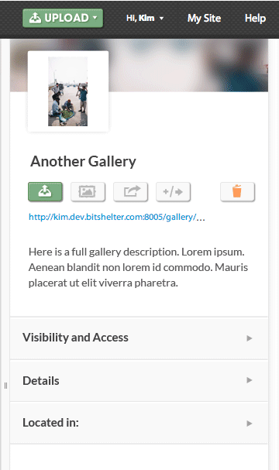Click the panel resize handle on the left edge
279x470 pixels.
coord(5,386)
